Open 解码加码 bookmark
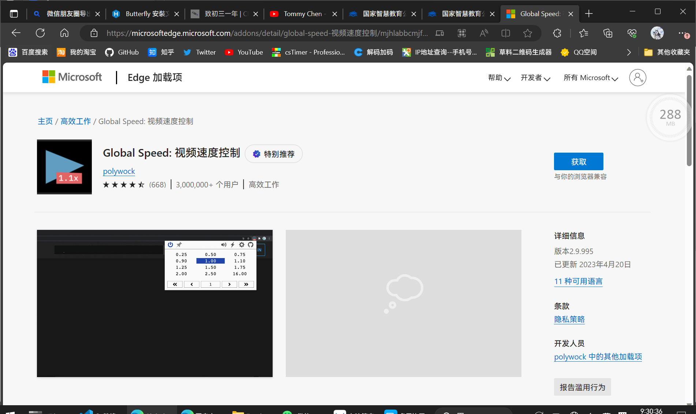This screenshot has height=414, width=696. 374,52
